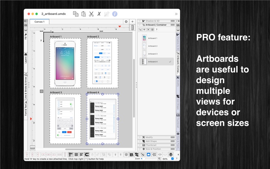Click the send backward down-arrow icon
The height and width of the screenshot is (169, 270).
[121, 154]
